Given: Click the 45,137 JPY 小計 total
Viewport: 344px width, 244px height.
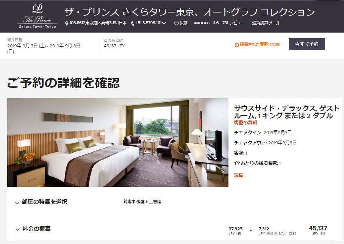Looking at the screenshot, I should tap(318, 230).
